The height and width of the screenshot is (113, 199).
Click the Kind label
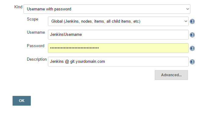(x=18, y=7)
